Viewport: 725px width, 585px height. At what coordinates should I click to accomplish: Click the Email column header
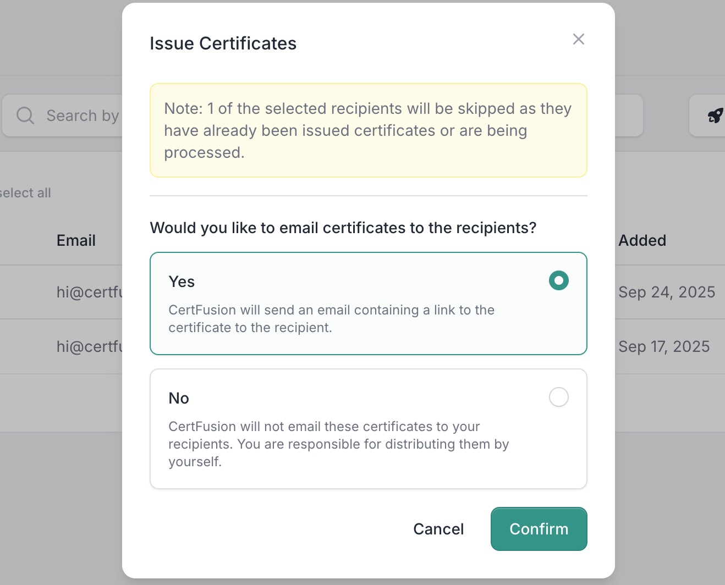point(76,240)
